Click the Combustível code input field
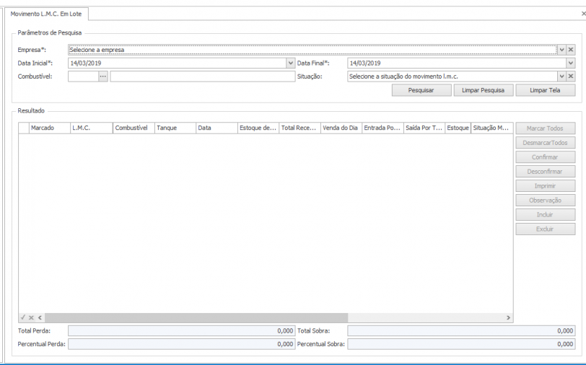Viewport: 586px width, 365px height. click(x=83, y=76)
